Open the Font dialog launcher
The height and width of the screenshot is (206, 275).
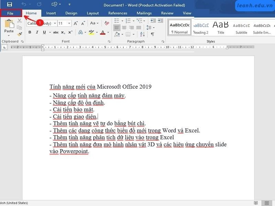[x=109, y=42]
